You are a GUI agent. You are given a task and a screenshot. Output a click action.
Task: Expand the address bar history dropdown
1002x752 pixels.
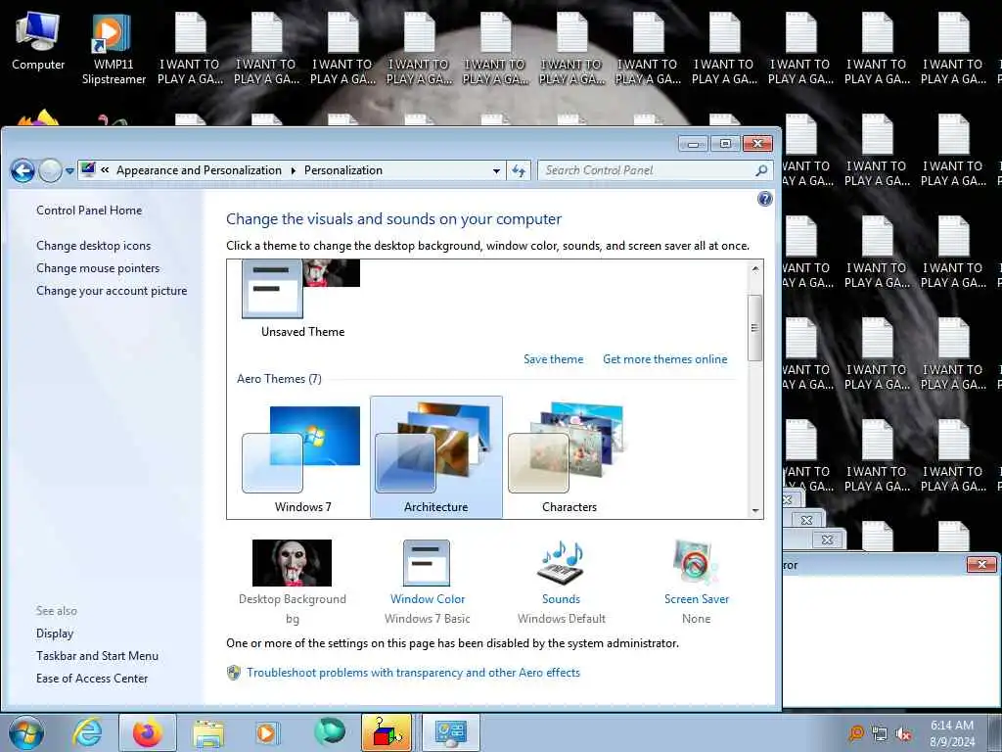coord(496,170)
